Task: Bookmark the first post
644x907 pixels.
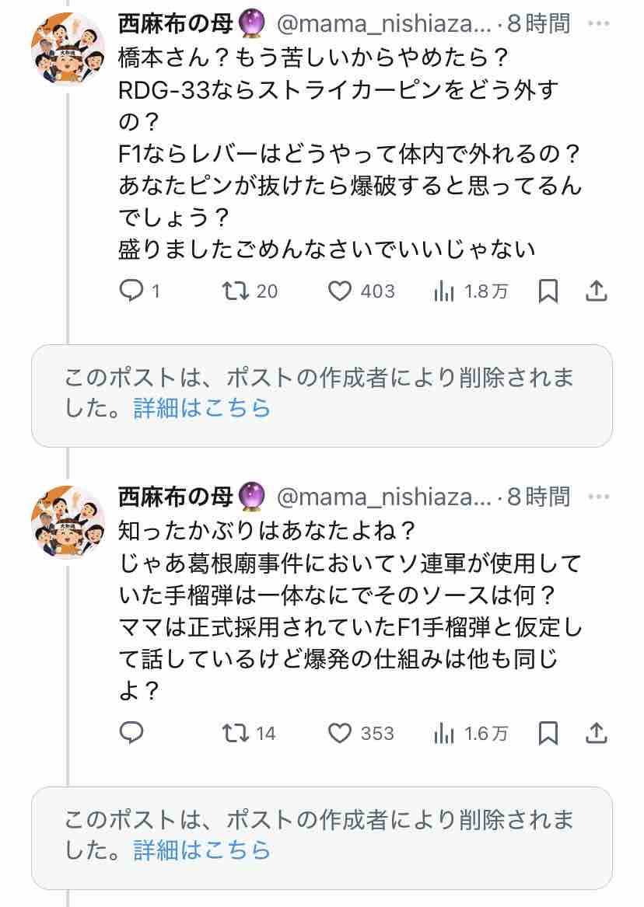Action: pyautogui.click(x=548, y=291)
